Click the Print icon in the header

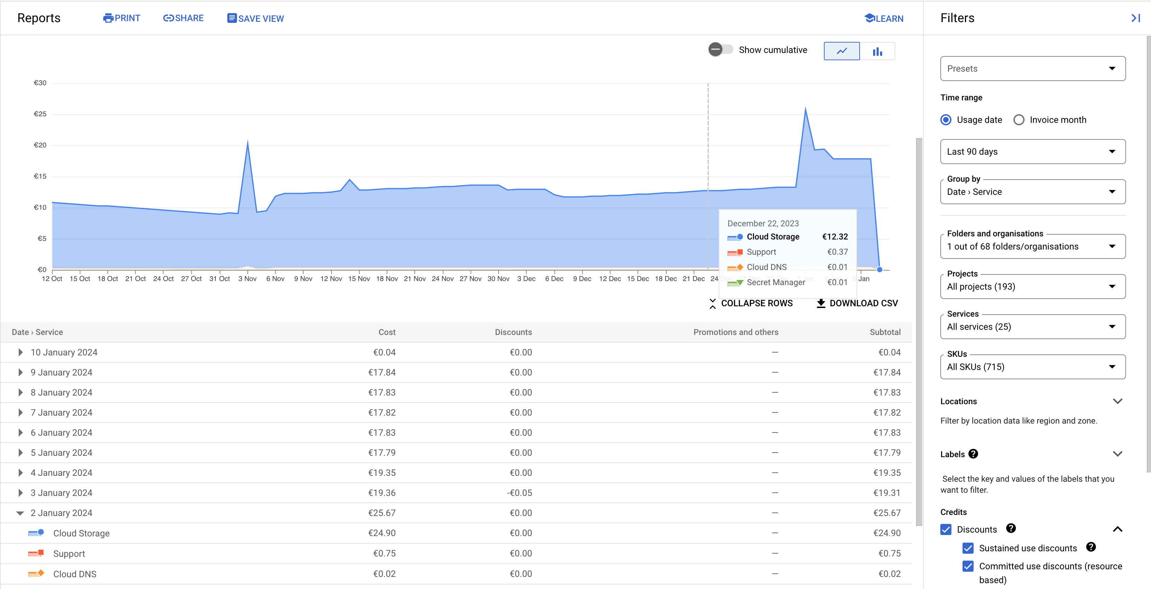click(x=108, y=18)
